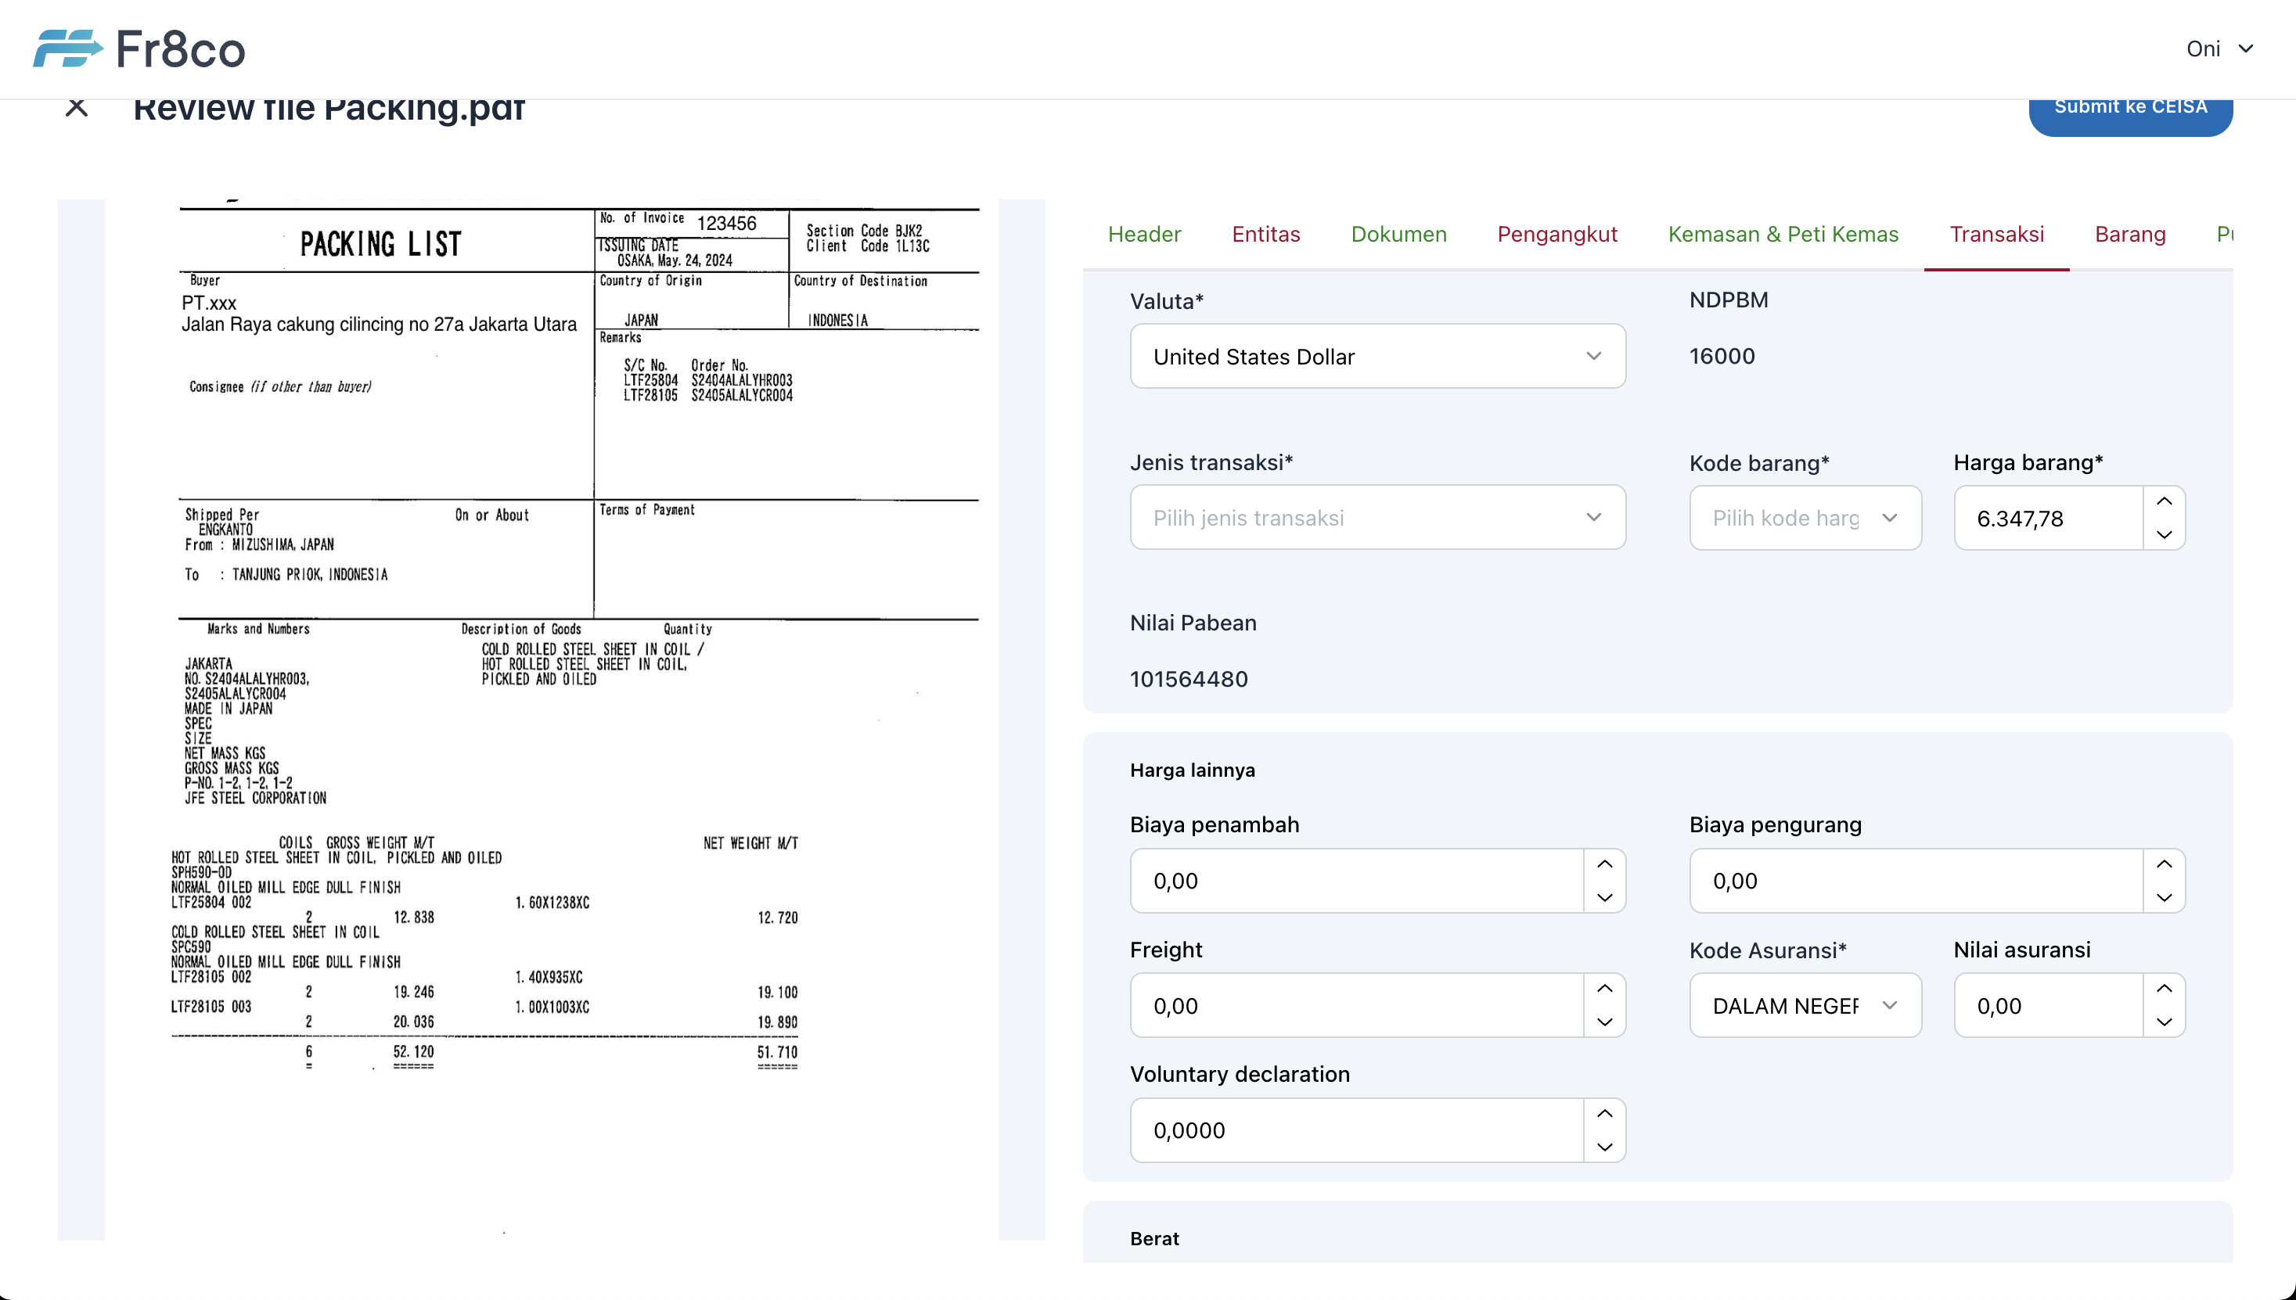2296x1300 pixels.
Task: Go to Kemasan & Peti Kemas tab
Action: (x=1783, y=234)
